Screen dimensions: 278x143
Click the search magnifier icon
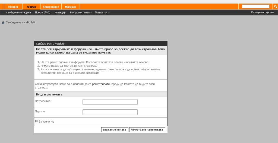click(x=276, y=7)
